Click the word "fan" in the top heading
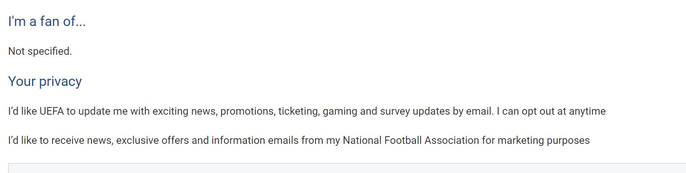Screen dimensions: 686x173 point(50,22)
